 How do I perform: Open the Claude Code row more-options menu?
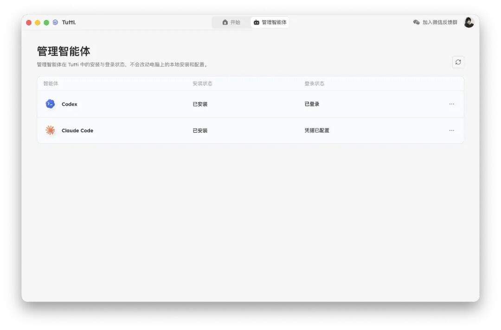click(451, 130)
